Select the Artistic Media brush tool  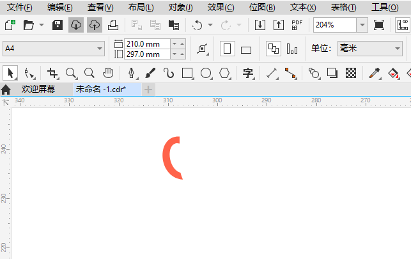[x=150, y=73]
